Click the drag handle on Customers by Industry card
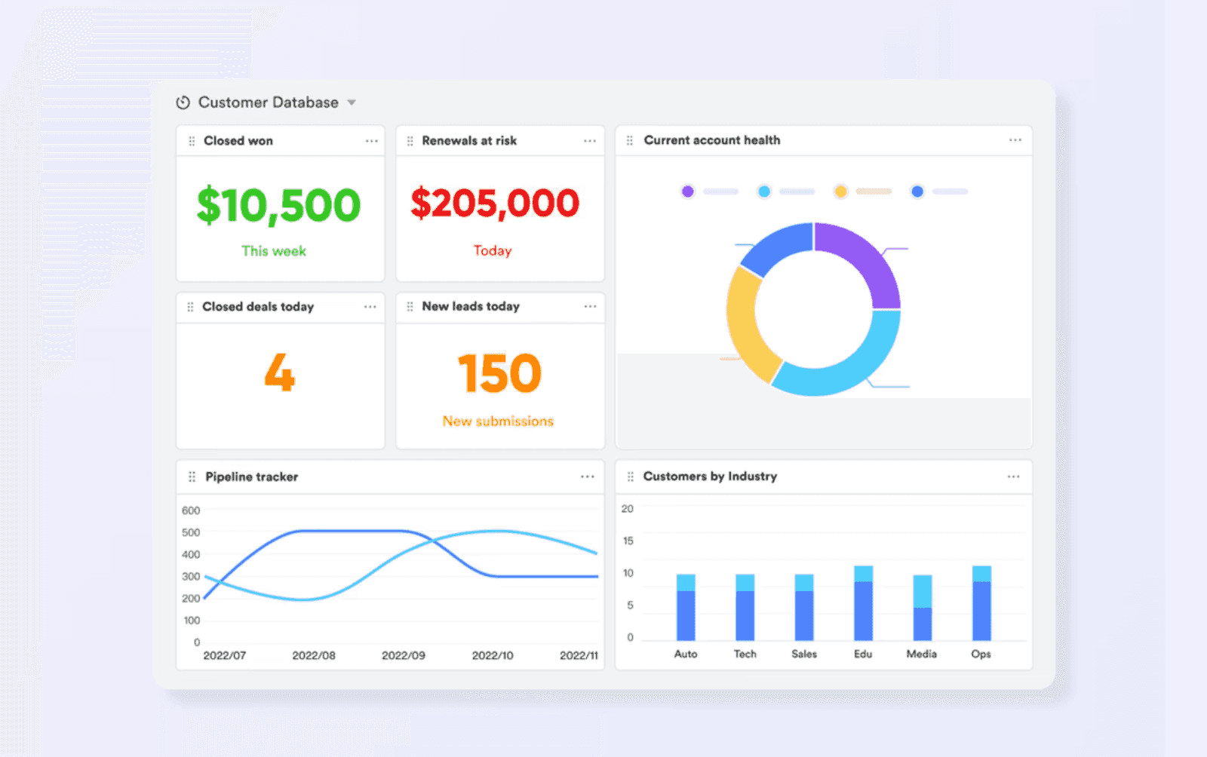 [630, 477]
